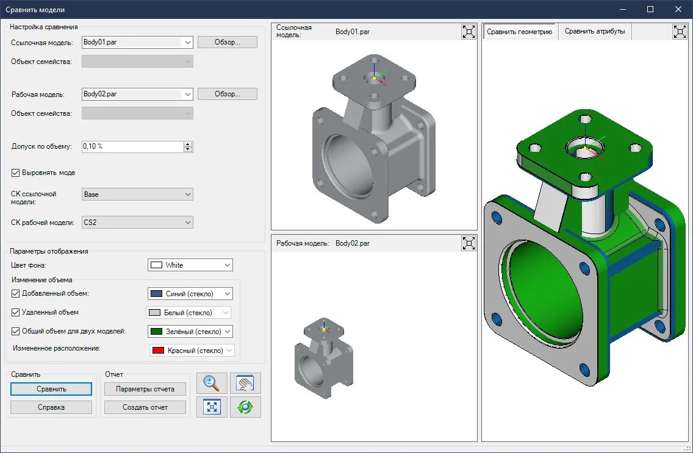Switch to Сравнить геометрию tab

point(519,32)
